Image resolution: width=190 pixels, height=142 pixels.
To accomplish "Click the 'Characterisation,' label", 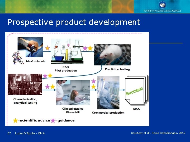I will [x=25, y=99].
